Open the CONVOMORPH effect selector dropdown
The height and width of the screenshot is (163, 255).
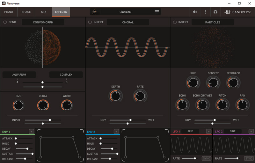click(x=43, y=22)
